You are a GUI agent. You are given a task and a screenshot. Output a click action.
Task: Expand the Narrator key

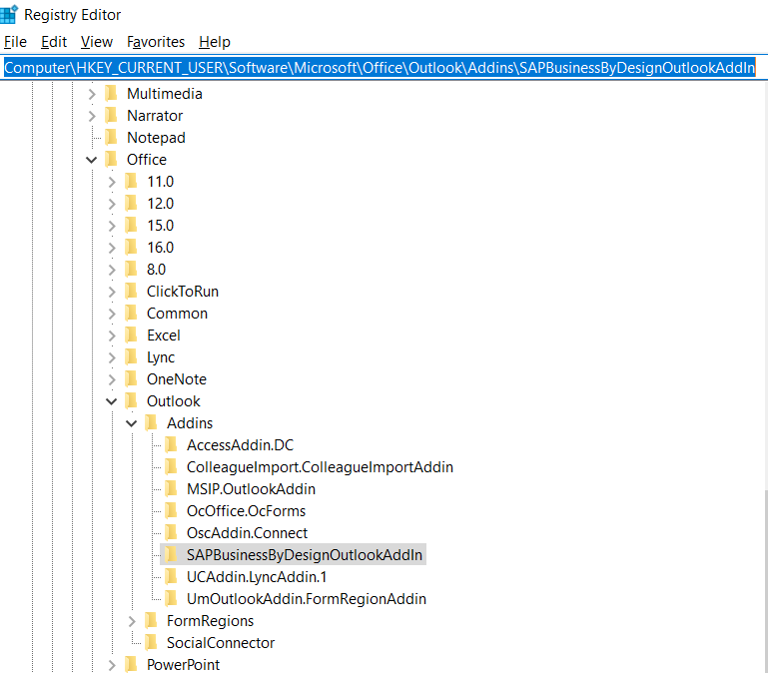92,116
